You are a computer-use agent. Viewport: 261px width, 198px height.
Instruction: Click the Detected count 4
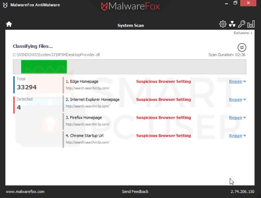click(19, 107)
